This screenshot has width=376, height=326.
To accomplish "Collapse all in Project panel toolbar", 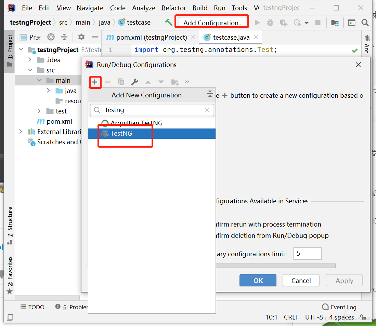I will click(64, 37).
